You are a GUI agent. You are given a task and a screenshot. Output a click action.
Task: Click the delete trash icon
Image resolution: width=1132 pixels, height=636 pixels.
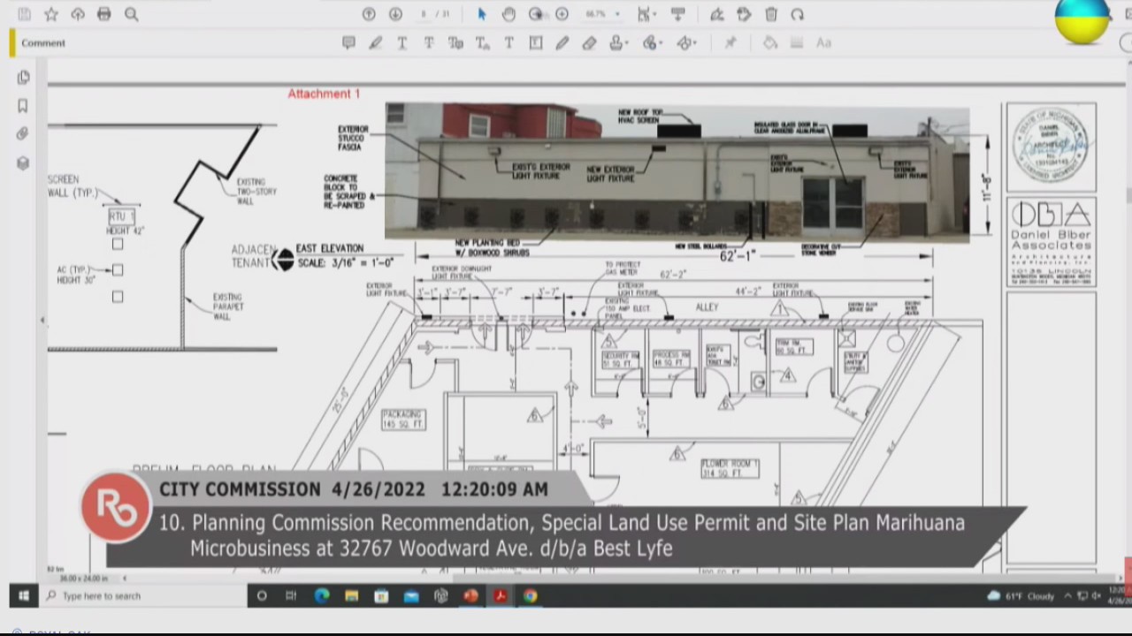771,14
